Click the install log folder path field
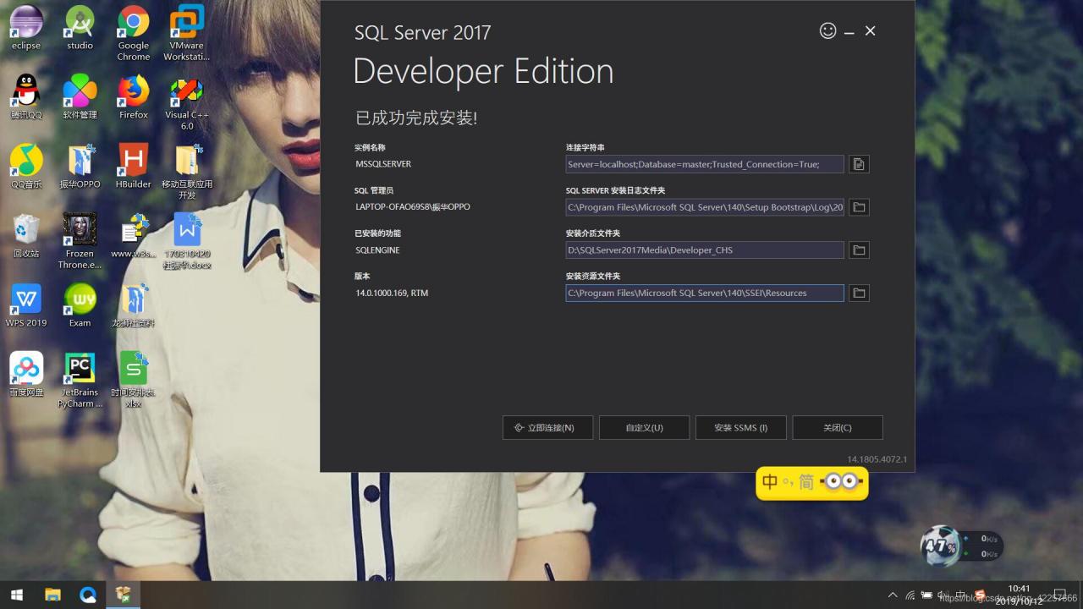Image resolution: width=1083 pixels, height=609 pixels. 705,207
